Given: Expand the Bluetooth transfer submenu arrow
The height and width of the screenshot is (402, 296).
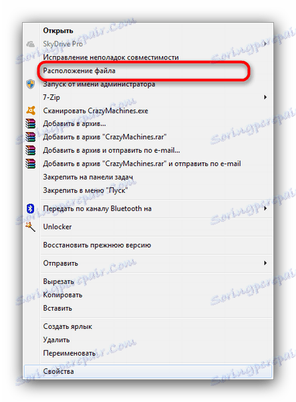Looking at the screenshot, I should (265, 208).
